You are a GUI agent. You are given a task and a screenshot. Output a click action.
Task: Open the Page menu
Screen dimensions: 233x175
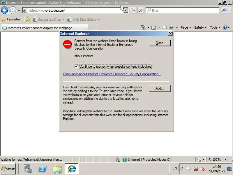(186, 27)
